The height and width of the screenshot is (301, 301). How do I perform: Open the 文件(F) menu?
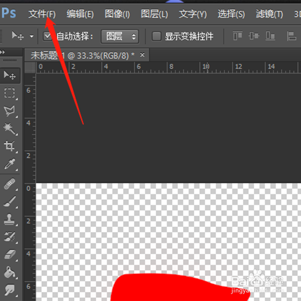click(x=42, y=14)
